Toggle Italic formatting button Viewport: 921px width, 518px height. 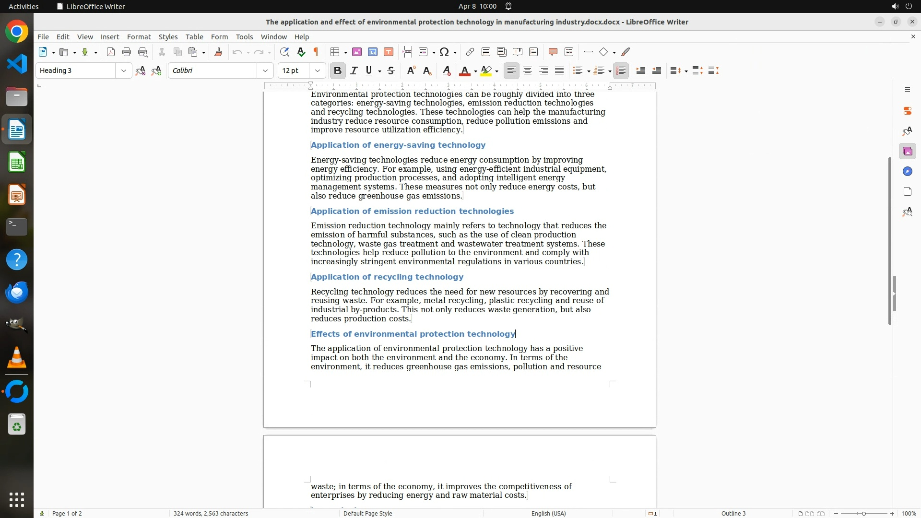click(354, 71)
